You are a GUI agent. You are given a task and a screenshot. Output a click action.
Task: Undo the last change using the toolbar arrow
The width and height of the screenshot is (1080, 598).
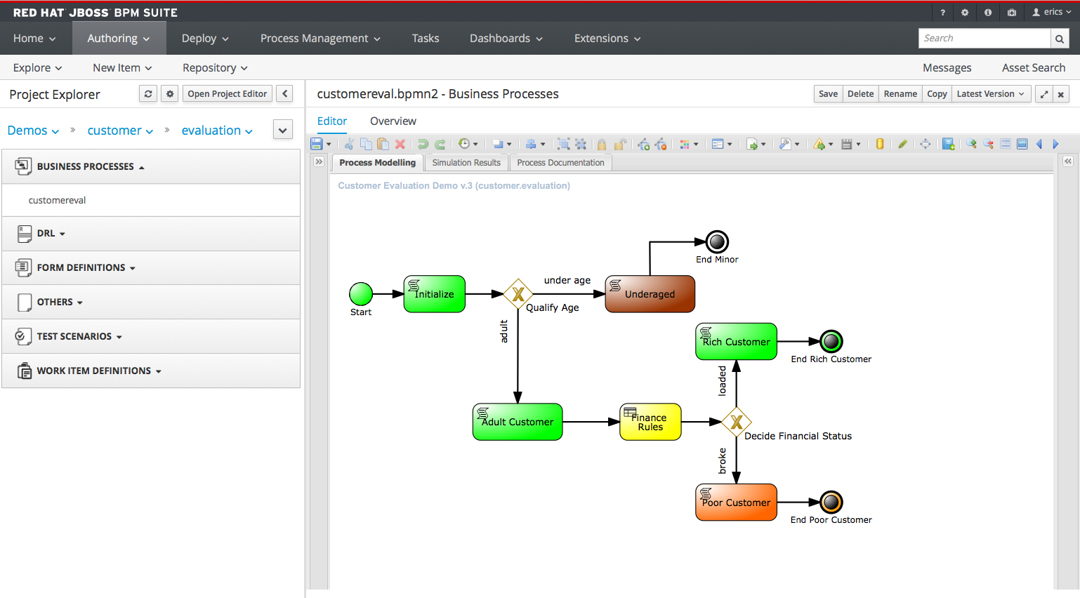pyautogui.click(x=423, y=144)
